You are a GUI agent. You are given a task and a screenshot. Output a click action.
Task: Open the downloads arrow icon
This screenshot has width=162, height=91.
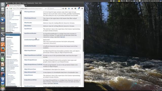pos(69,9)
